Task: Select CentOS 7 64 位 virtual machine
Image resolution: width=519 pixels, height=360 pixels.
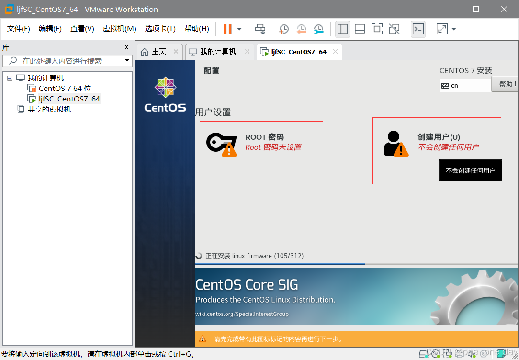Action: click(65, 89)
